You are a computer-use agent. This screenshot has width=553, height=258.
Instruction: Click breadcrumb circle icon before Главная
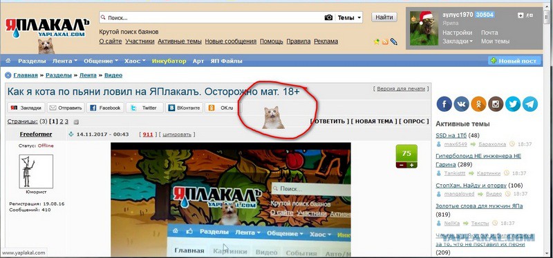[8, 75]
